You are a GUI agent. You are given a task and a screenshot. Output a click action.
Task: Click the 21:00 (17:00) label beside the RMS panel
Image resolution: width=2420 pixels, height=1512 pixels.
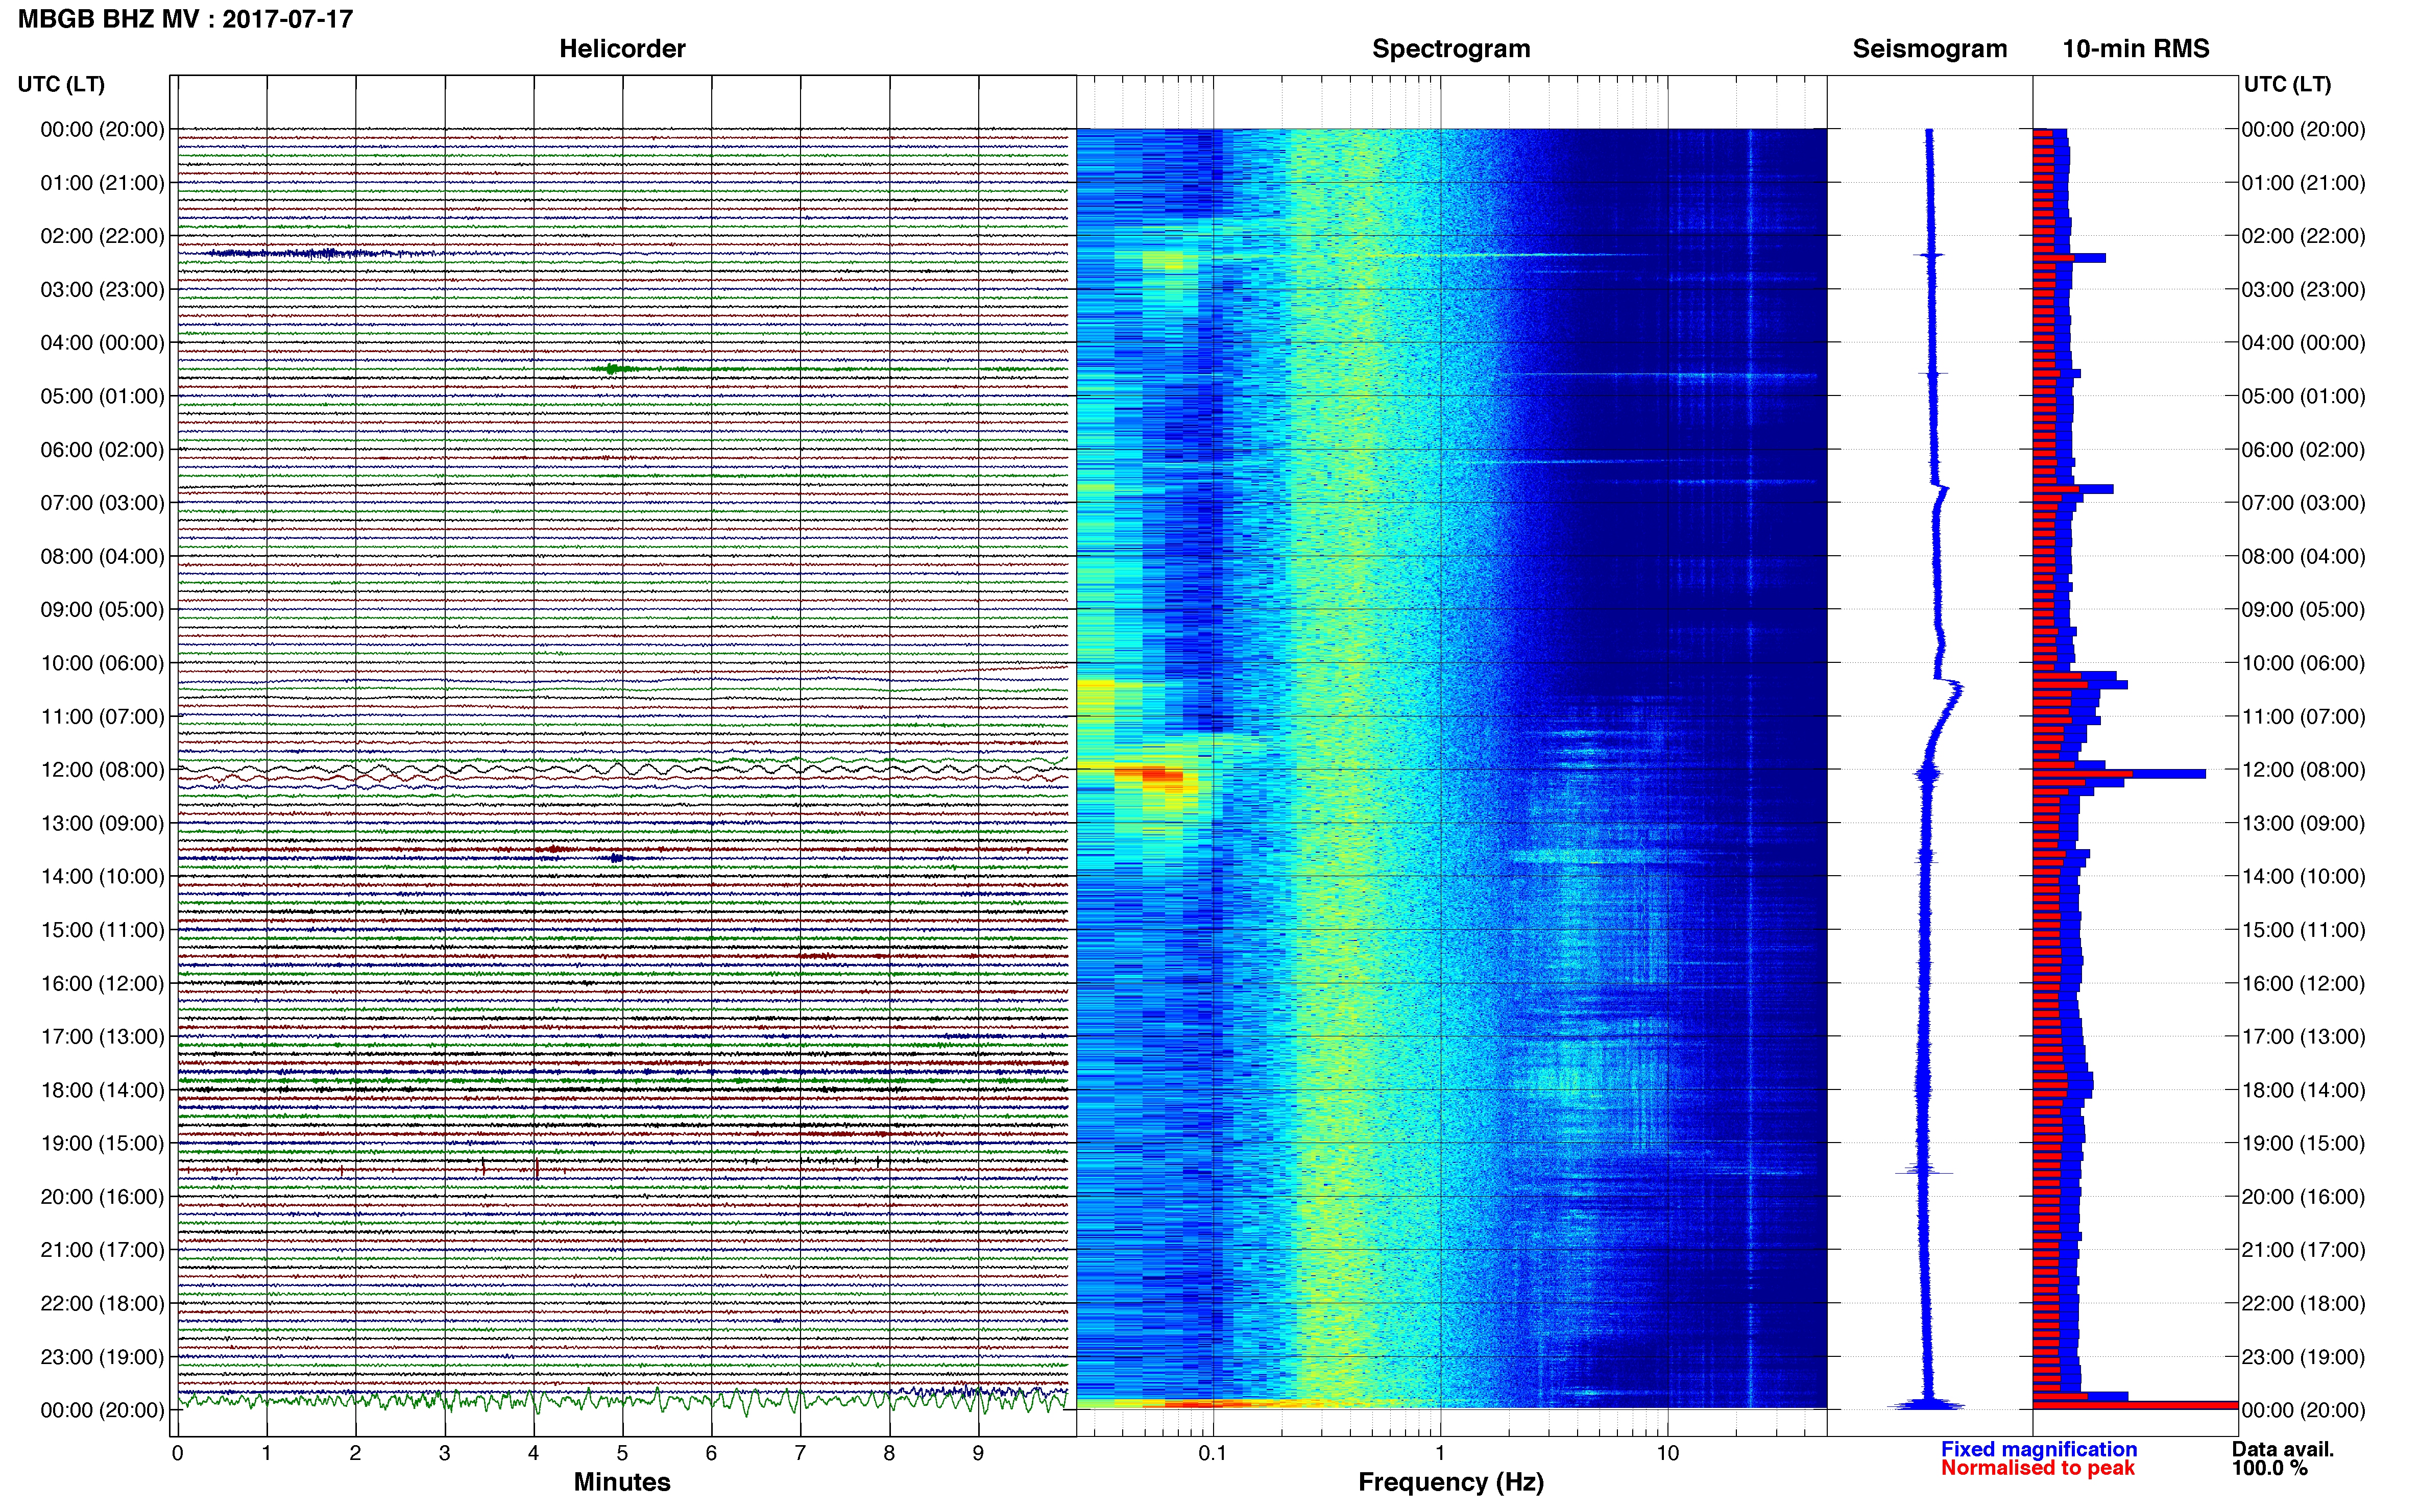coord(2303,1250)
